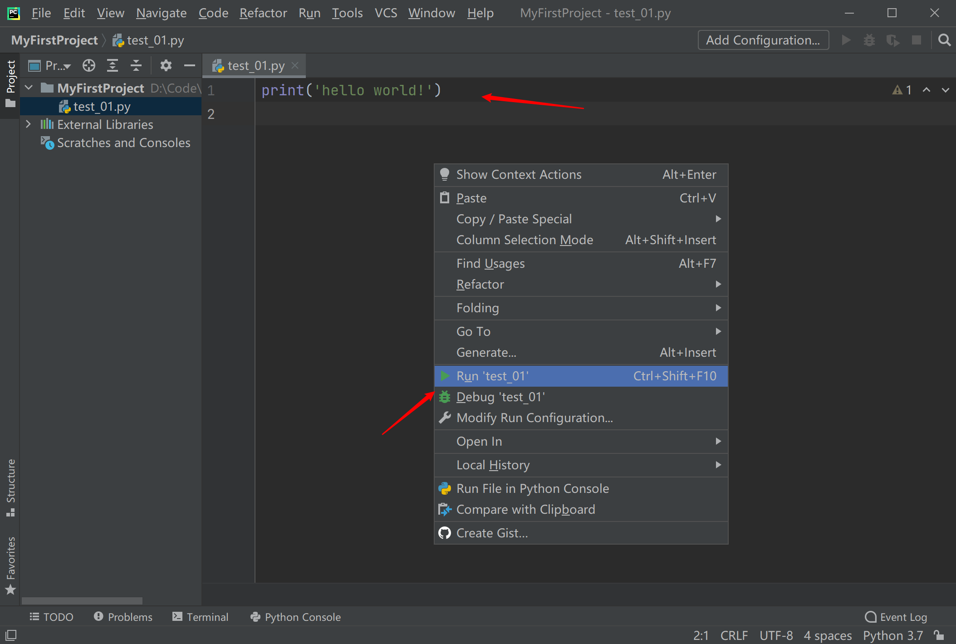Open the Terminal tool window
This screenshot has width=956, height=644.
click(201, 617)
